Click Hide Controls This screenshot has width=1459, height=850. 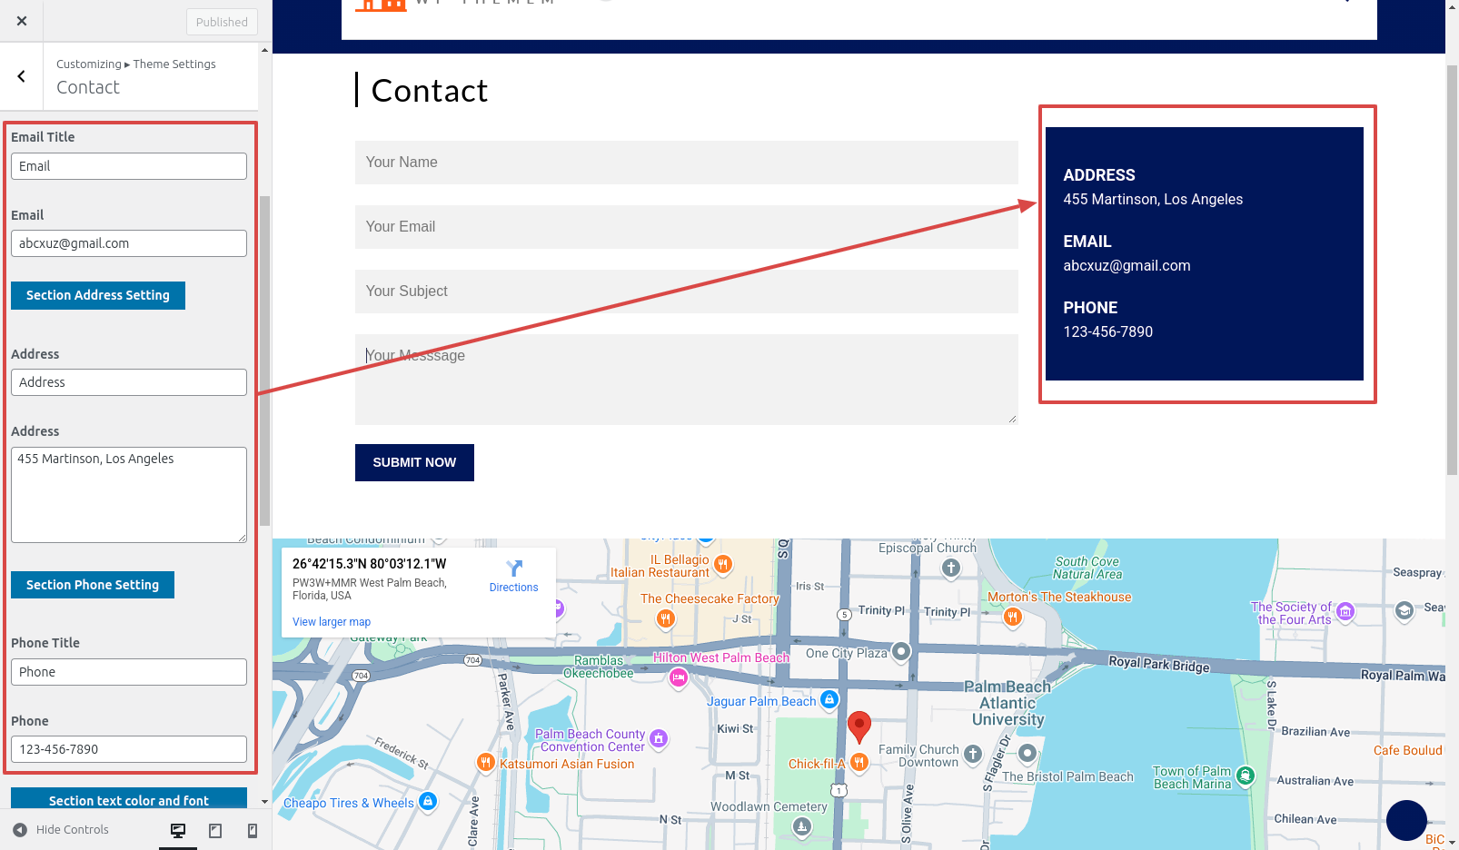[61, 829]
